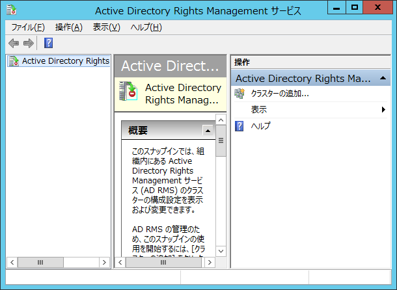Click クラスターの追加... action
Image resolution: width=397 pixels, height=290 pixels.
[280, 94]
